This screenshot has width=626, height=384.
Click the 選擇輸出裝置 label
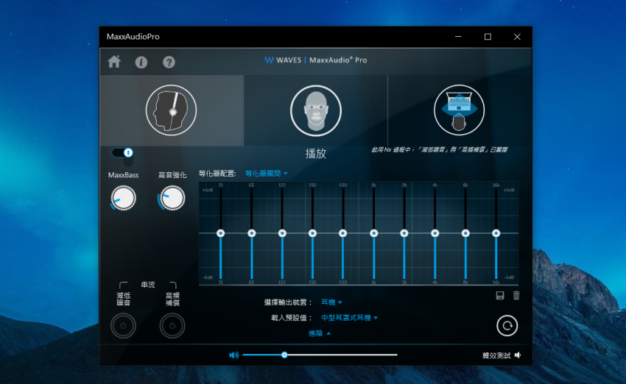(287, 302)
